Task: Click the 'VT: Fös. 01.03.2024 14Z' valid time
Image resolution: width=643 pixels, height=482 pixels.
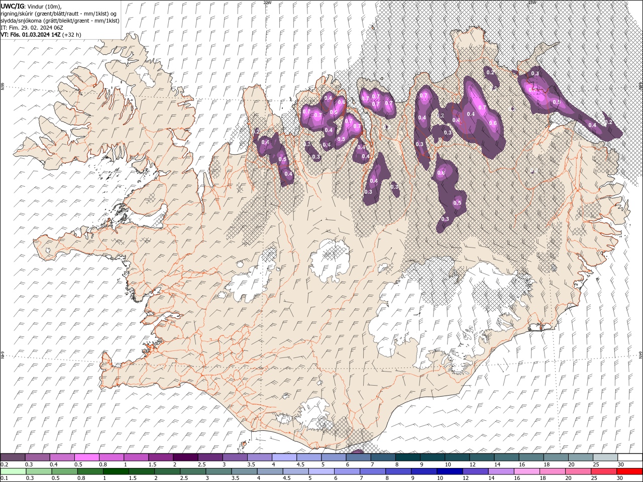Action: pos(31,35)
